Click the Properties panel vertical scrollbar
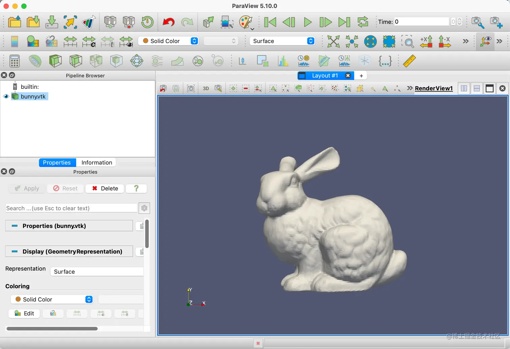The width and height of the screenshot is (510, 349). coord(147,234)
